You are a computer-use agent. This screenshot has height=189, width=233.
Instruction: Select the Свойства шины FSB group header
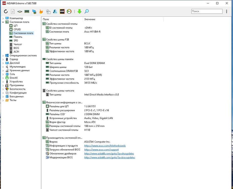56,39
